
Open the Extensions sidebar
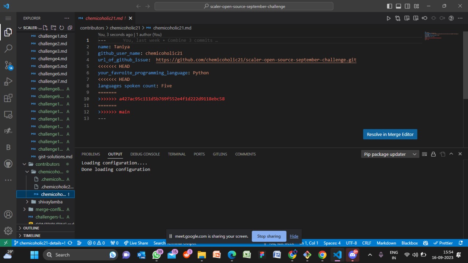tap(8, 98)
